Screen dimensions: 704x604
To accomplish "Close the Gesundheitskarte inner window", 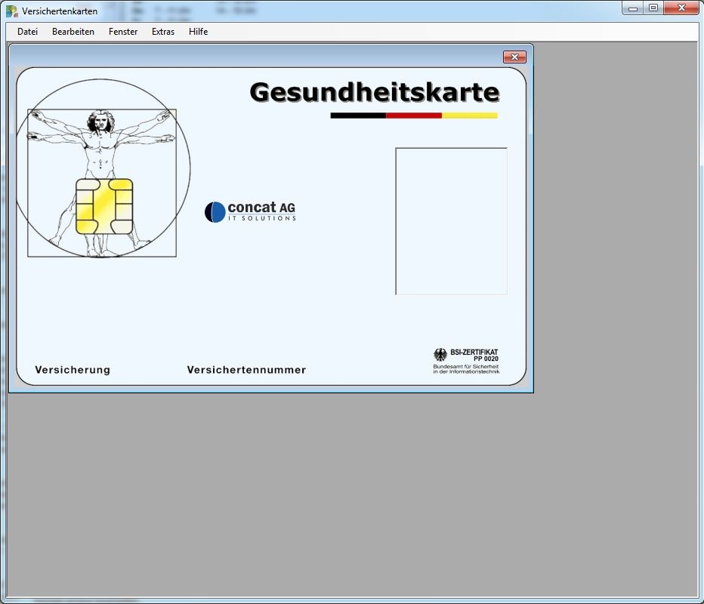I will coord(514,57).
